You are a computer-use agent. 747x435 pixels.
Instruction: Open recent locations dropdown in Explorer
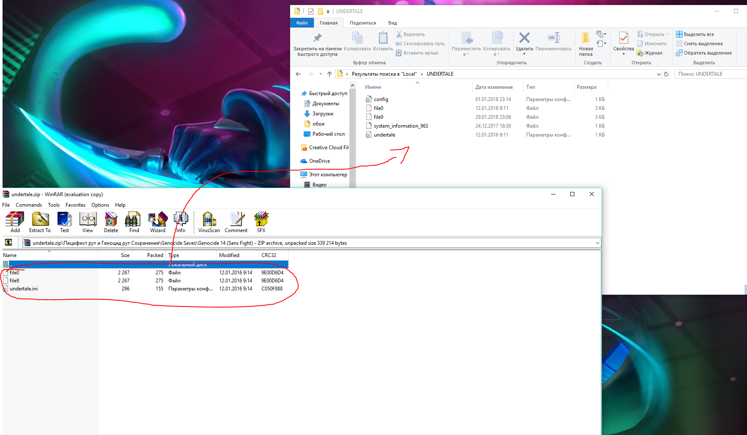(x=321, y=74)
